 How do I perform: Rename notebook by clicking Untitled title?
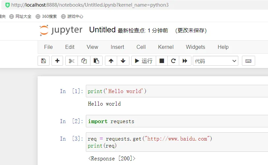(x=102, y=30)
